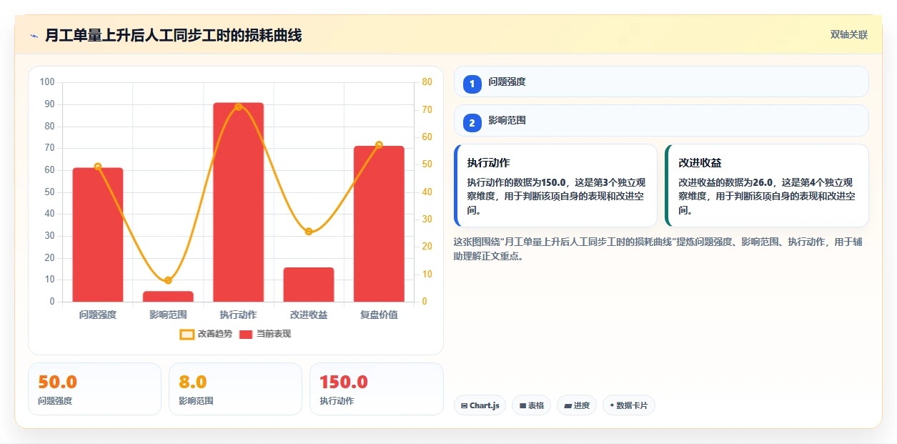The image size is (897, 444).
Task: Click the 进度 tag
Action: pyautogui.click(x=577, y=405)
